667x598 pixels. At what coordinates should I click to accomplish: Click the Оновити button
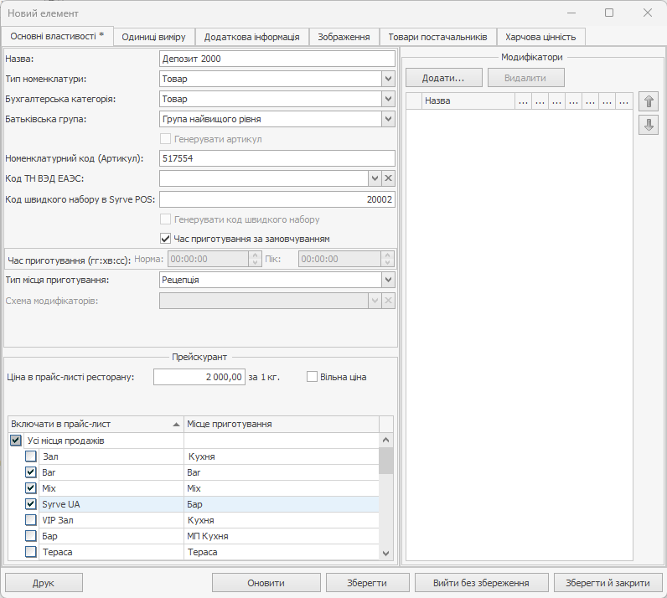coord(266,583)
